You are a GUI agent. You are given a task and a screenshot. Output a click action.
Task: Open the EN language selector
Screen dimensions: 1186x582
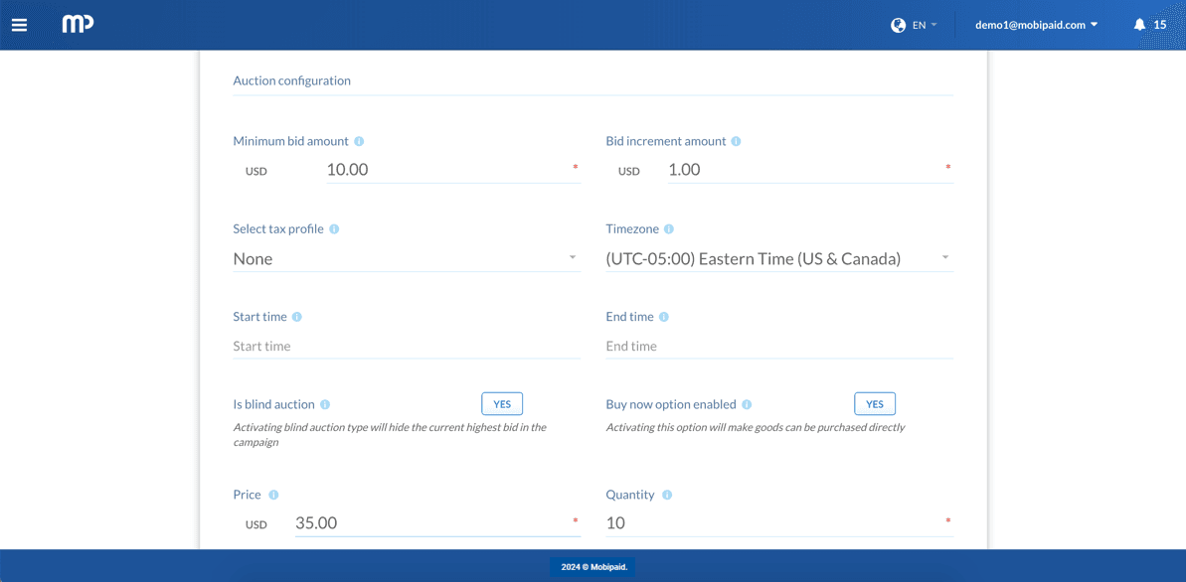tap(915, 25)
